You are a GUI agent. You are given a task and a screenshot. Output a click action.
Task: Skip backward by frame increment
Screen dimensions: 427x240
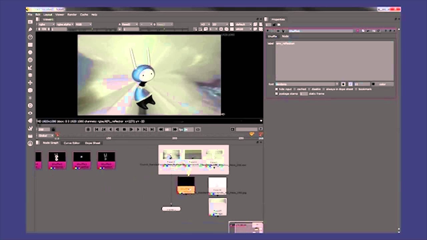[x=161, y=129]
